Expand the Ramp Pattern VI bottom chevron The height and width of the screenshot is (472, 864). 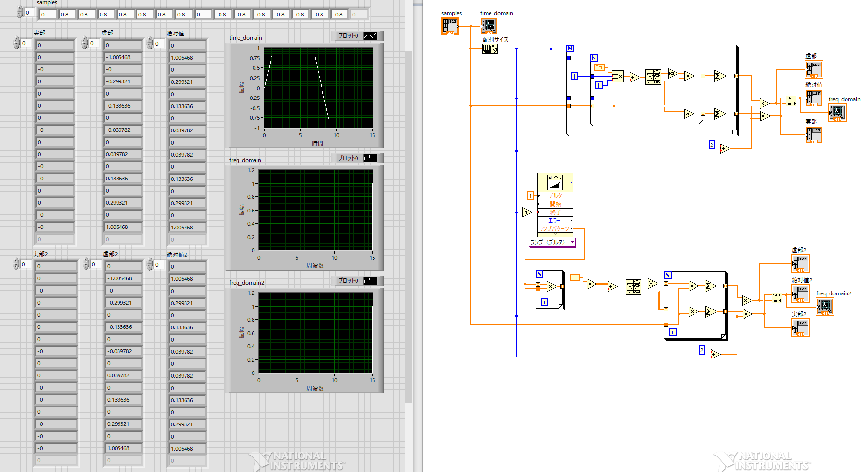click(555, 235)
